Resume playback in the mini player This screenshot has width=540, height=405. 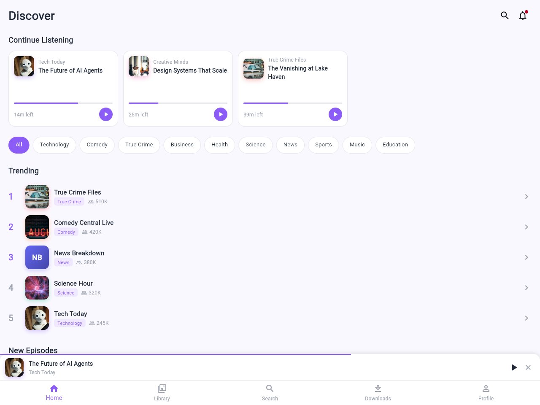click(x=514, y=367)
